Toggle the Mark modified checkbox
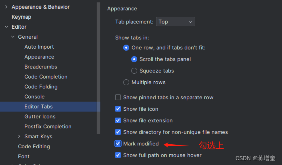 click(118, 143)
